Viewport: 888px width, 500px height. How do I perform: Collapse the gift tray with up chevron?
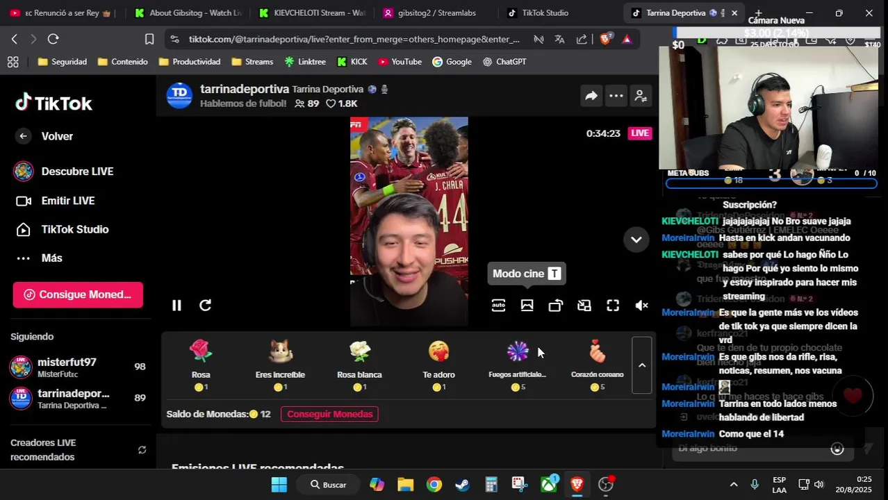[x=642, y=365]
